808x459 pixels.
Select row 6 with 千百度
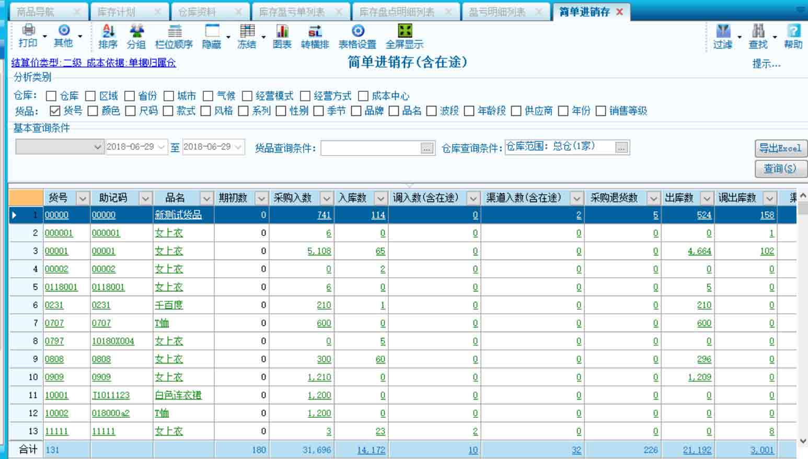(x=402, y=305)
